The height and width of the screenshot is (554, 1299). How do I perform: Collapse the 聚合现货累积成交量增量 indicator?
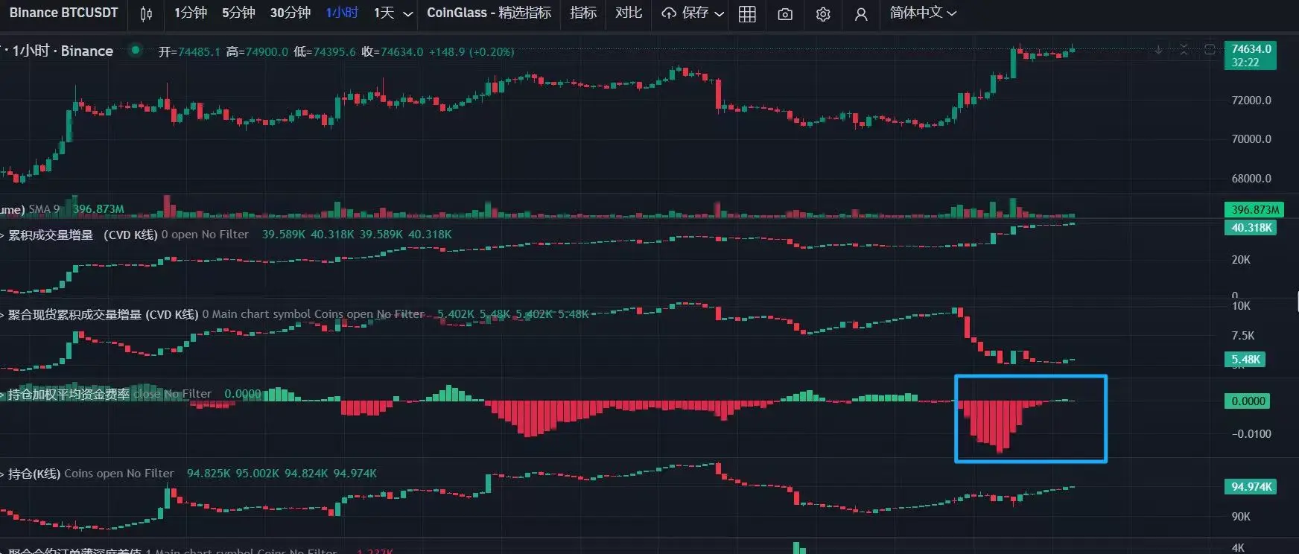(x=2, y=315)
